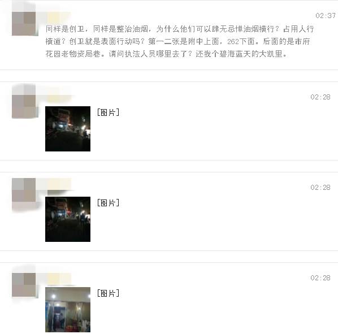Click the [图片] label of first image message
Screen dimensions: 338x334
(108, 112)
